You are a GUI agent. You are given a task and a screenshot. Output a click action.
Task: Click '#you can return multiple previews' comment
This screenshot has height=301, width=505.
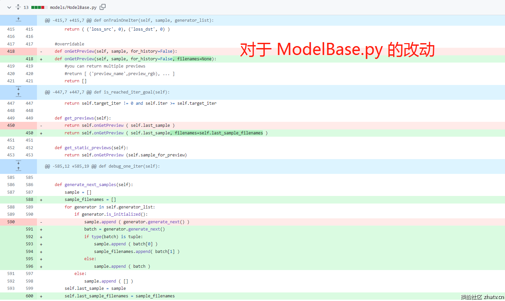tap(105, 66)
